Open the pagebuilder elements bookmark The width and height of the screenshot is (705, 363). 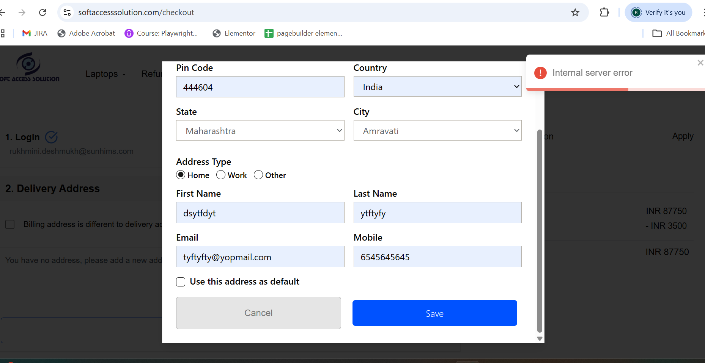[304, 33]
